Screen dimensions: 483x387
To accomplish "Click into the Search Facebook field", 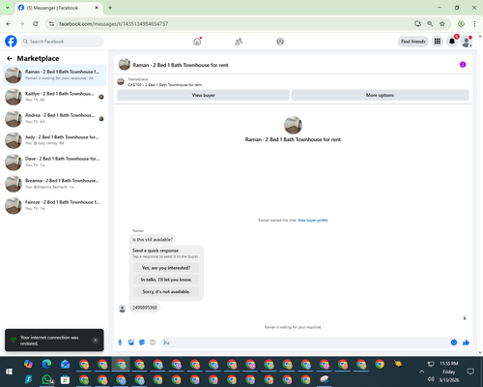I will coord(62,42).
